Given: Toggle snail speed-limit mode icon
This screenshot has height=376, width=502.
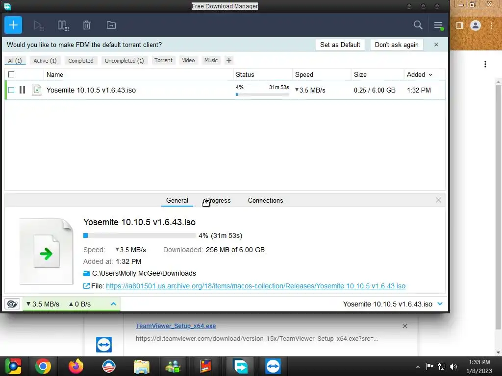Looking at the screenshot, I should click(x=12, y=304).
